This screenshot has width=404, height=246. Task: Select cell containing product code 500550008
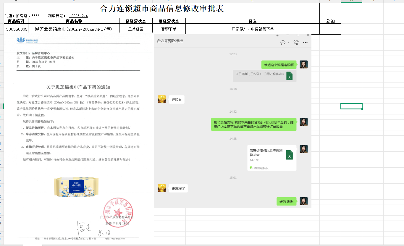tap(17, 29)
